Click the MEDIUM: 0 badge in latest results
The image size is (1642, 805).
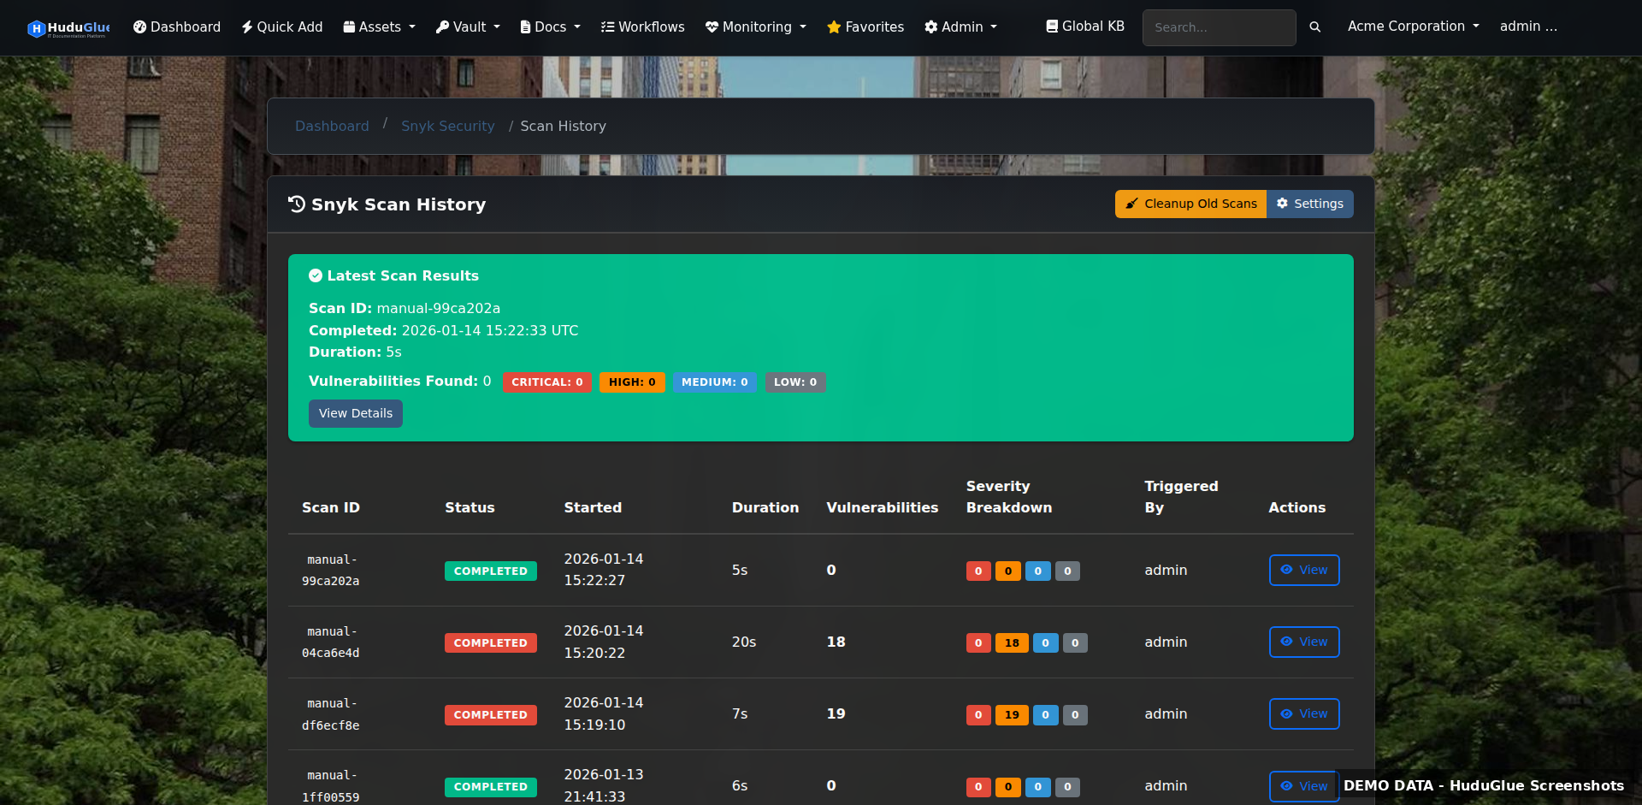(x=715, y=382)
